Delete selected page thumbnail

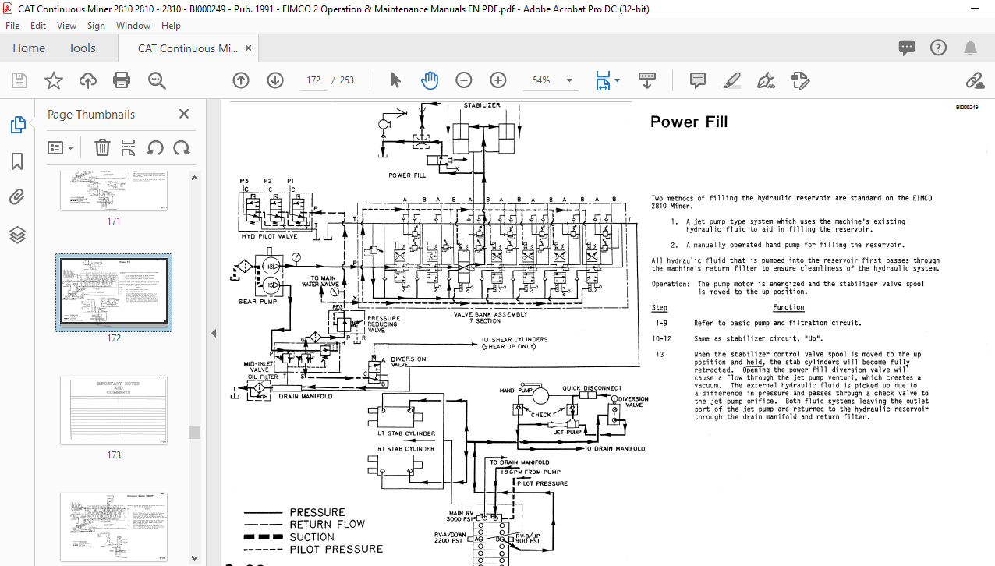tap(102, 147)
